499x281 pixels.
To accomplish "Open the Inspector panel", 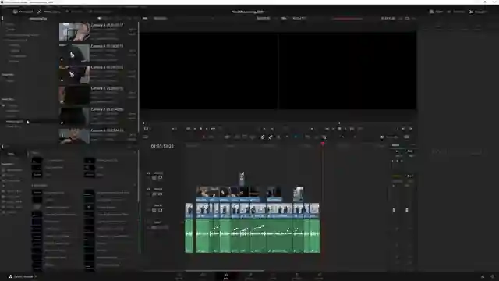I will click(478, 12).
